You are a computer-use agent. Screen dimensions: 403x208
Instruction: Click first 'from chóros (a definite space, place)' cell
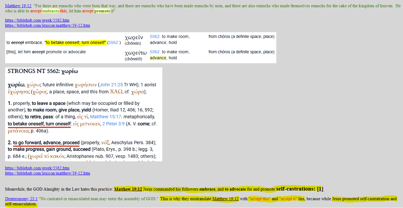point(241,36)
